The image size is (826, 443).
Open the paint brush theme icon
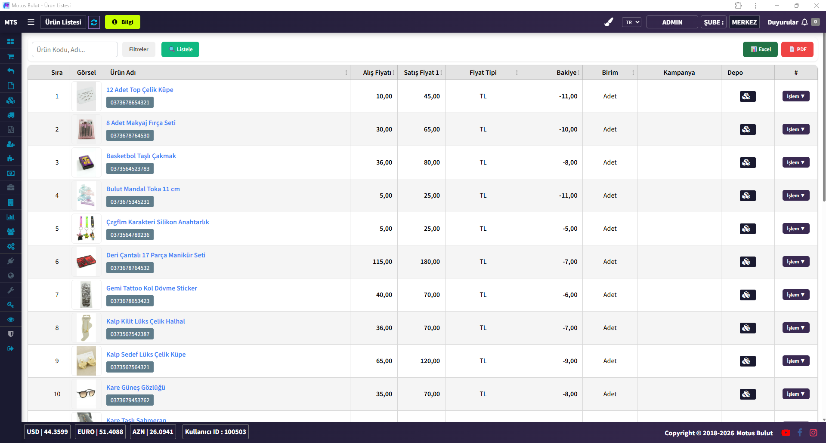point(609,22)
